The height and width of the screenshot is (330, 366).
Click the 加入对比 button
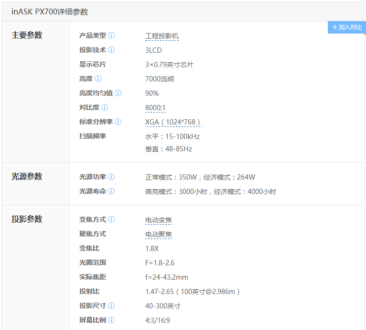[347, 27]
